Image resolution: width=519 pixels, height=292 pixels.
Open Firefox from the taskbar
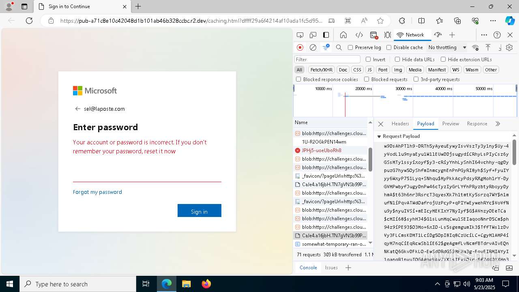(x=206, y=284)
